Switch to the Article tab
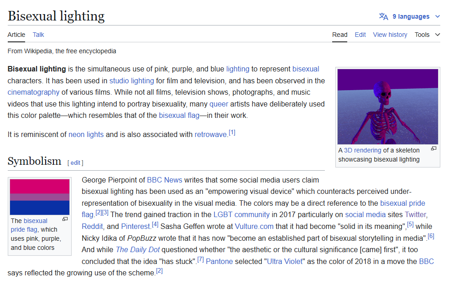 pyautogui.click(x=16, y=35)
